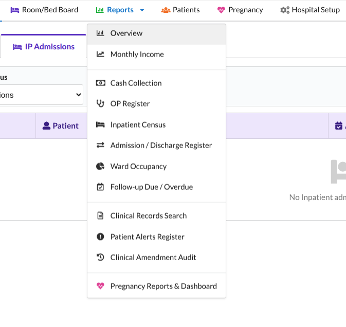
Task: Collapse the Reports dropdown caret
Action: pos(142,10)
